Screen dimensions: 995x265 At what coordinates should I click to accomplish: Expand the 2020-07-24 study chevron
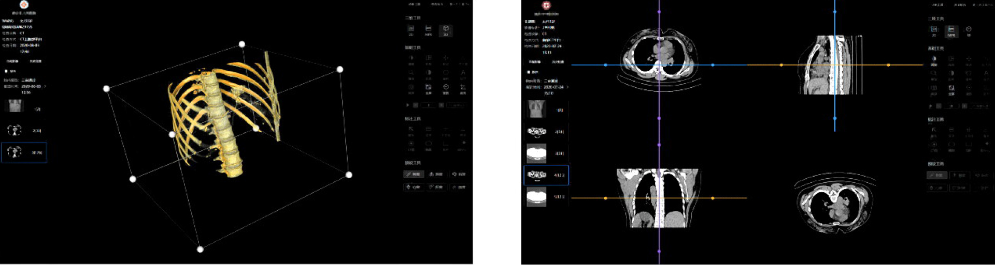(567, 87)
